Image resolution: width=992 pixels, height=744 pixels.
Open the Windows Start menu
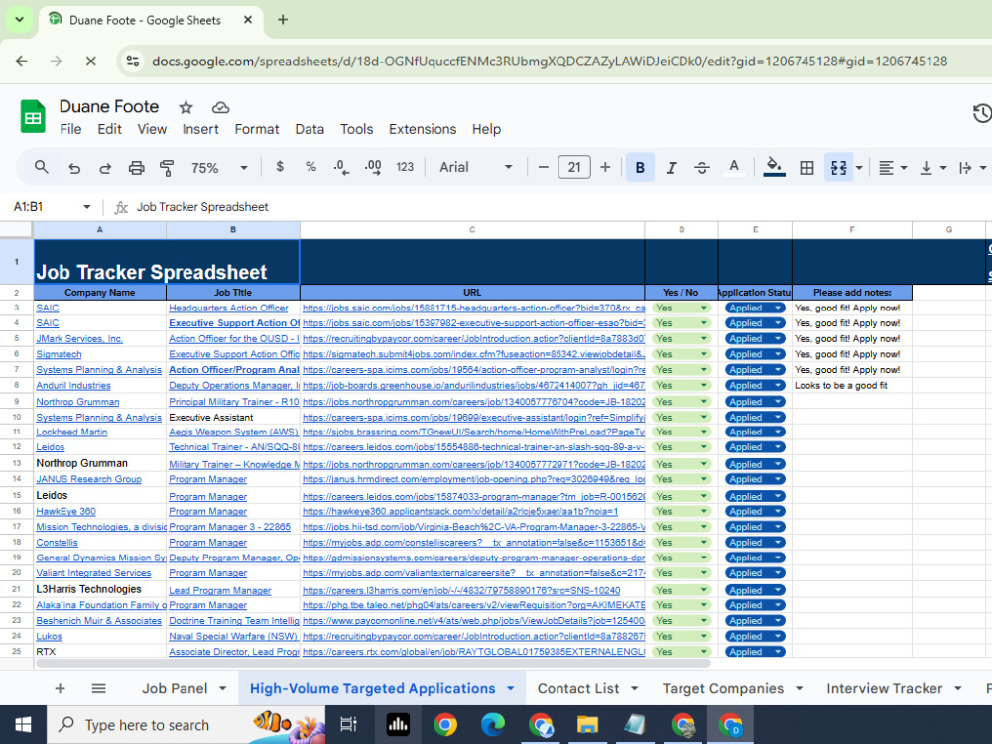[x=23, y=725]
